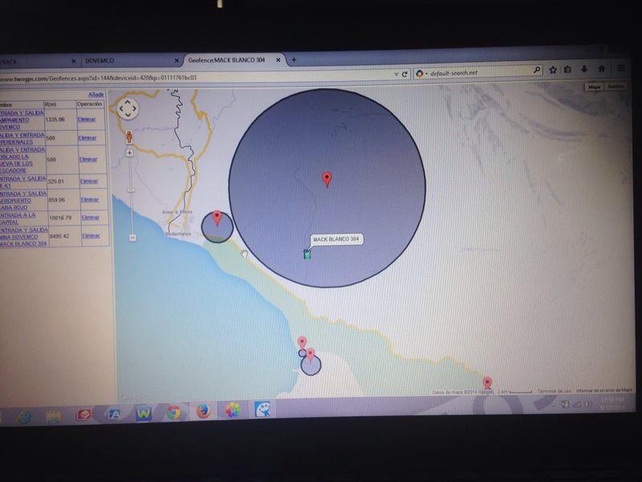The width and height of the screenshot is (642, 482).
Task: Click Eliminar in the 8495.42 row
Action: coord(91,235)
